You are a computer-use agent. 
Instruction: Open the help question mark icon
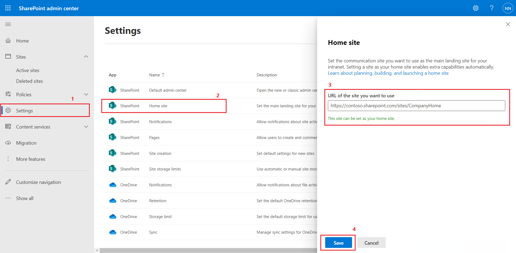pyautogui.click(x=492, y=8)
